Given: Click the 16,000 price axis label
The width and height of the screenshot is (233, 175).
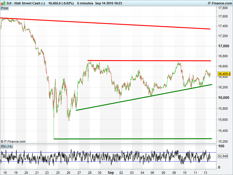Looking at the screenshot, I should 224,98.
